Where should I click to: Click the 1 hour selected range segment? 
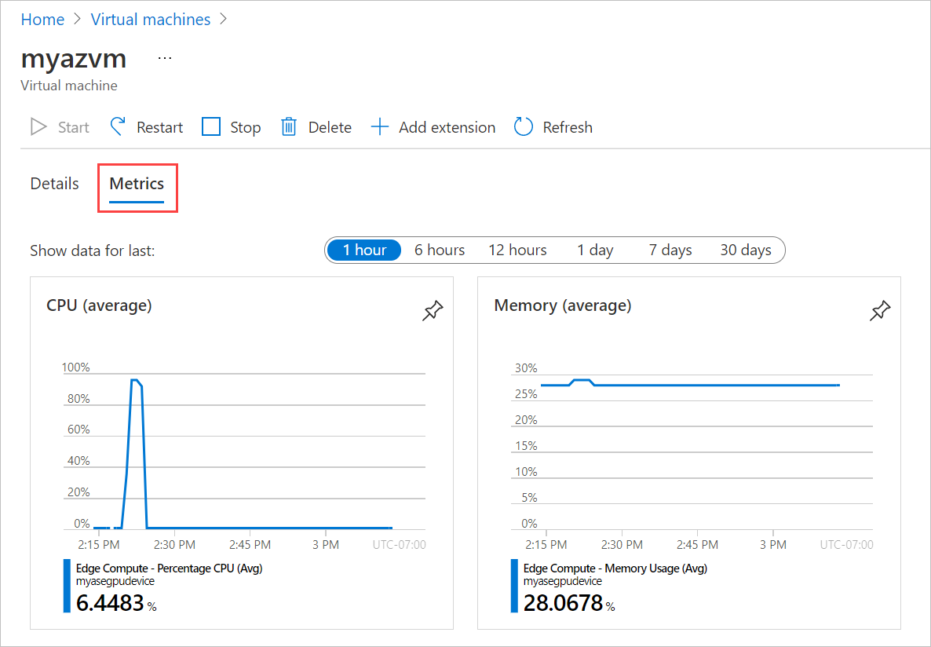pyautogui.click(x=364, y=250)
